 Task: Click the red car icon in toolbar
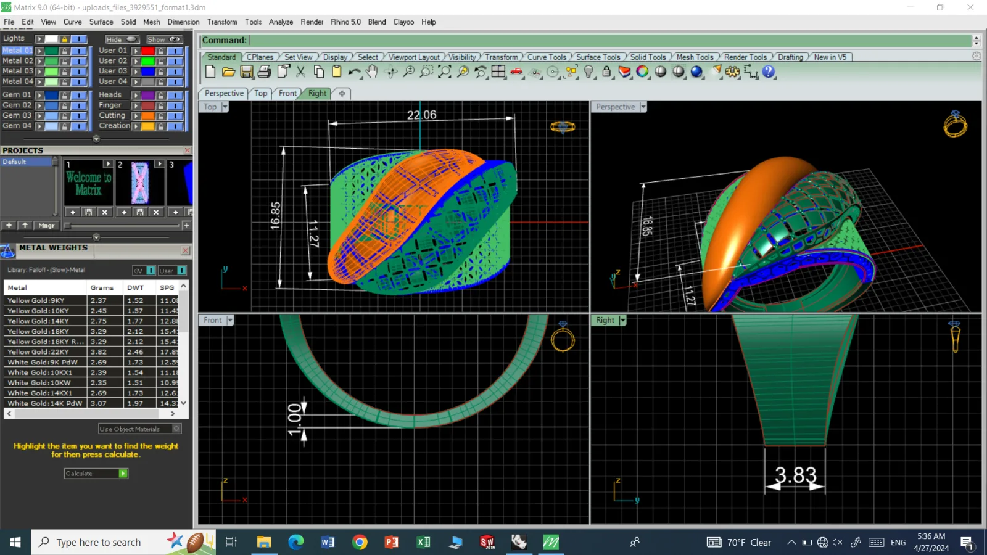516,72
